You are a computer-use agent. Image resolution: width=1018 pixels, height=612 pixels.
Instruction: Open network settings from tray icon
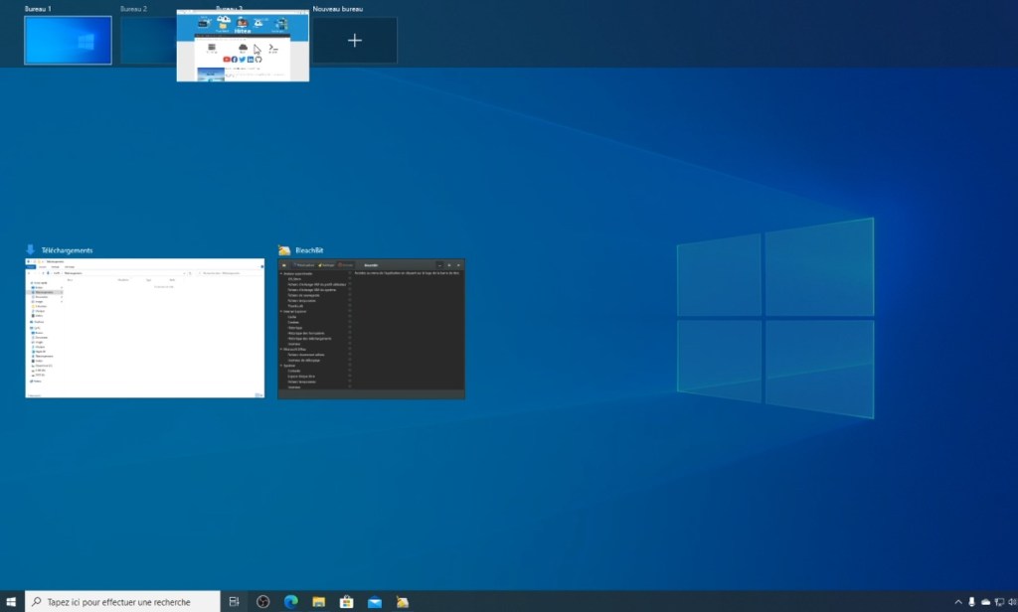tap(998, 601)
